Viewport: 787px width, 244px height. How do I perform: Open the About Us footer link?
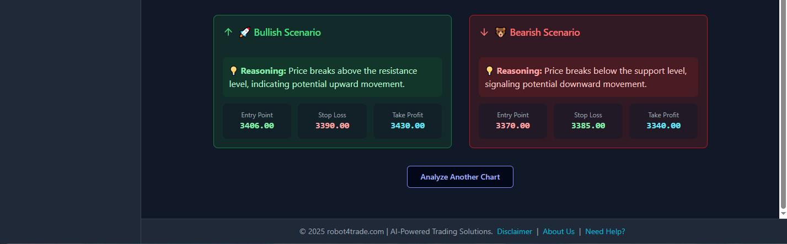pos(559,232)
